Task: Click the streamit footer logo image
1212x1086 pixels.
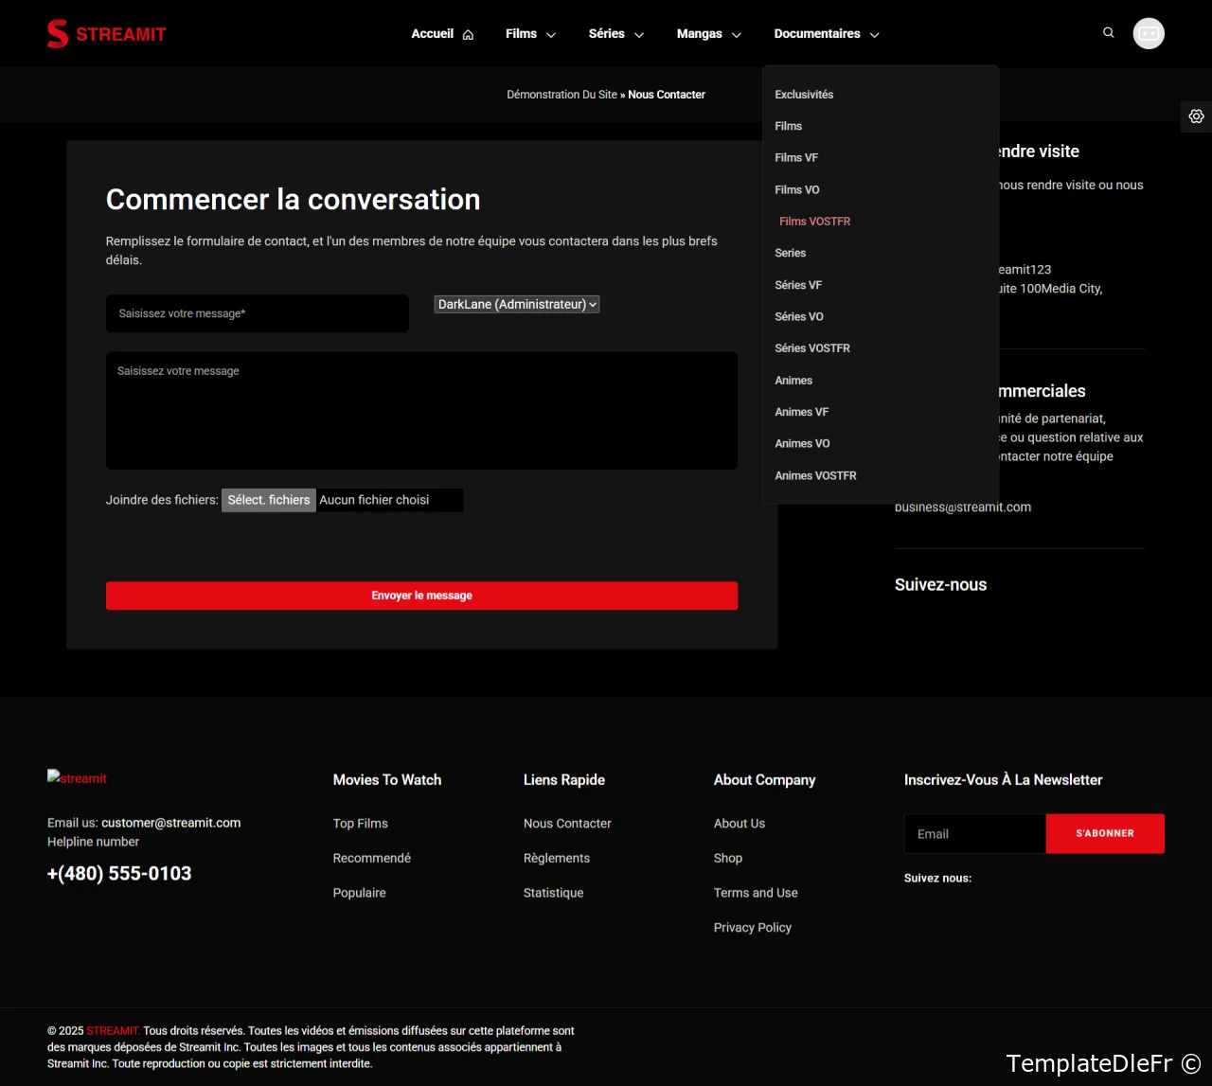Action: [78, 778]
